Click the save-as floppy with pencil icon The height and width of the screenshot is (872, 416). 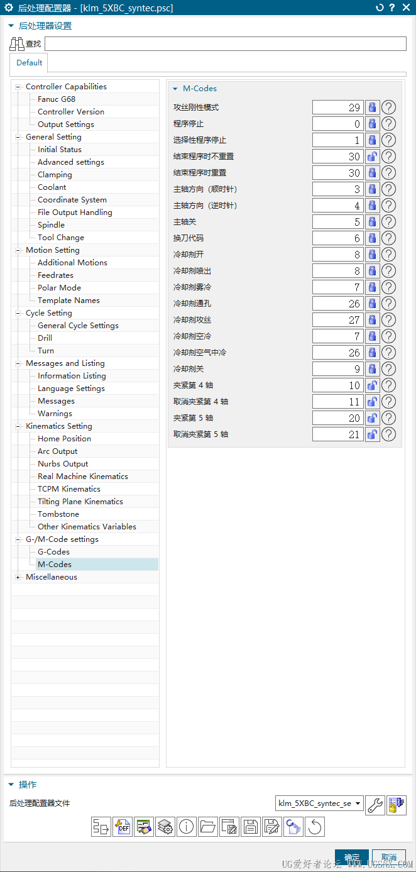click(272, 827)
